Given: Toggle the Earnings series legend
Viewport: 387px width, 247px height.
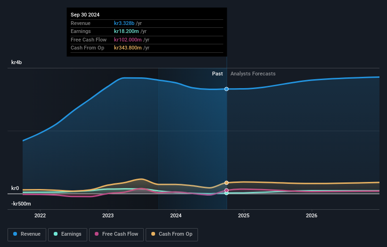Looking at the screenshot, I should (67, 234).
